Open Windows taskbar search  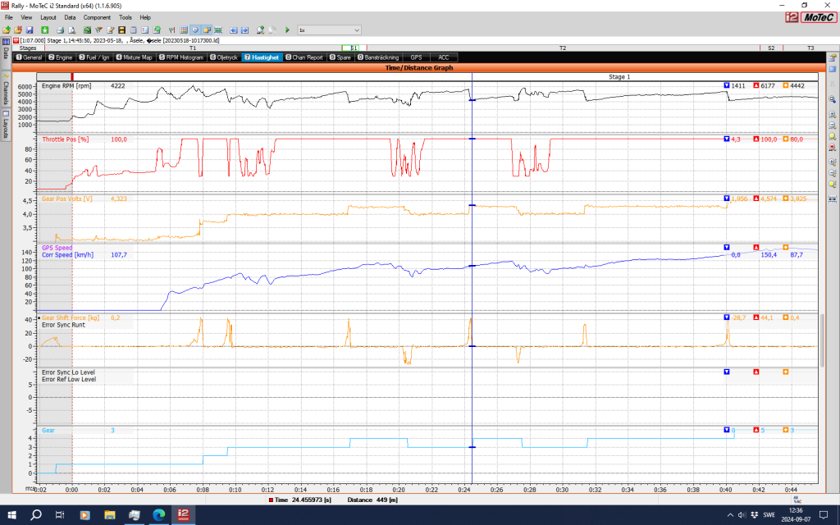pos(36,515)
